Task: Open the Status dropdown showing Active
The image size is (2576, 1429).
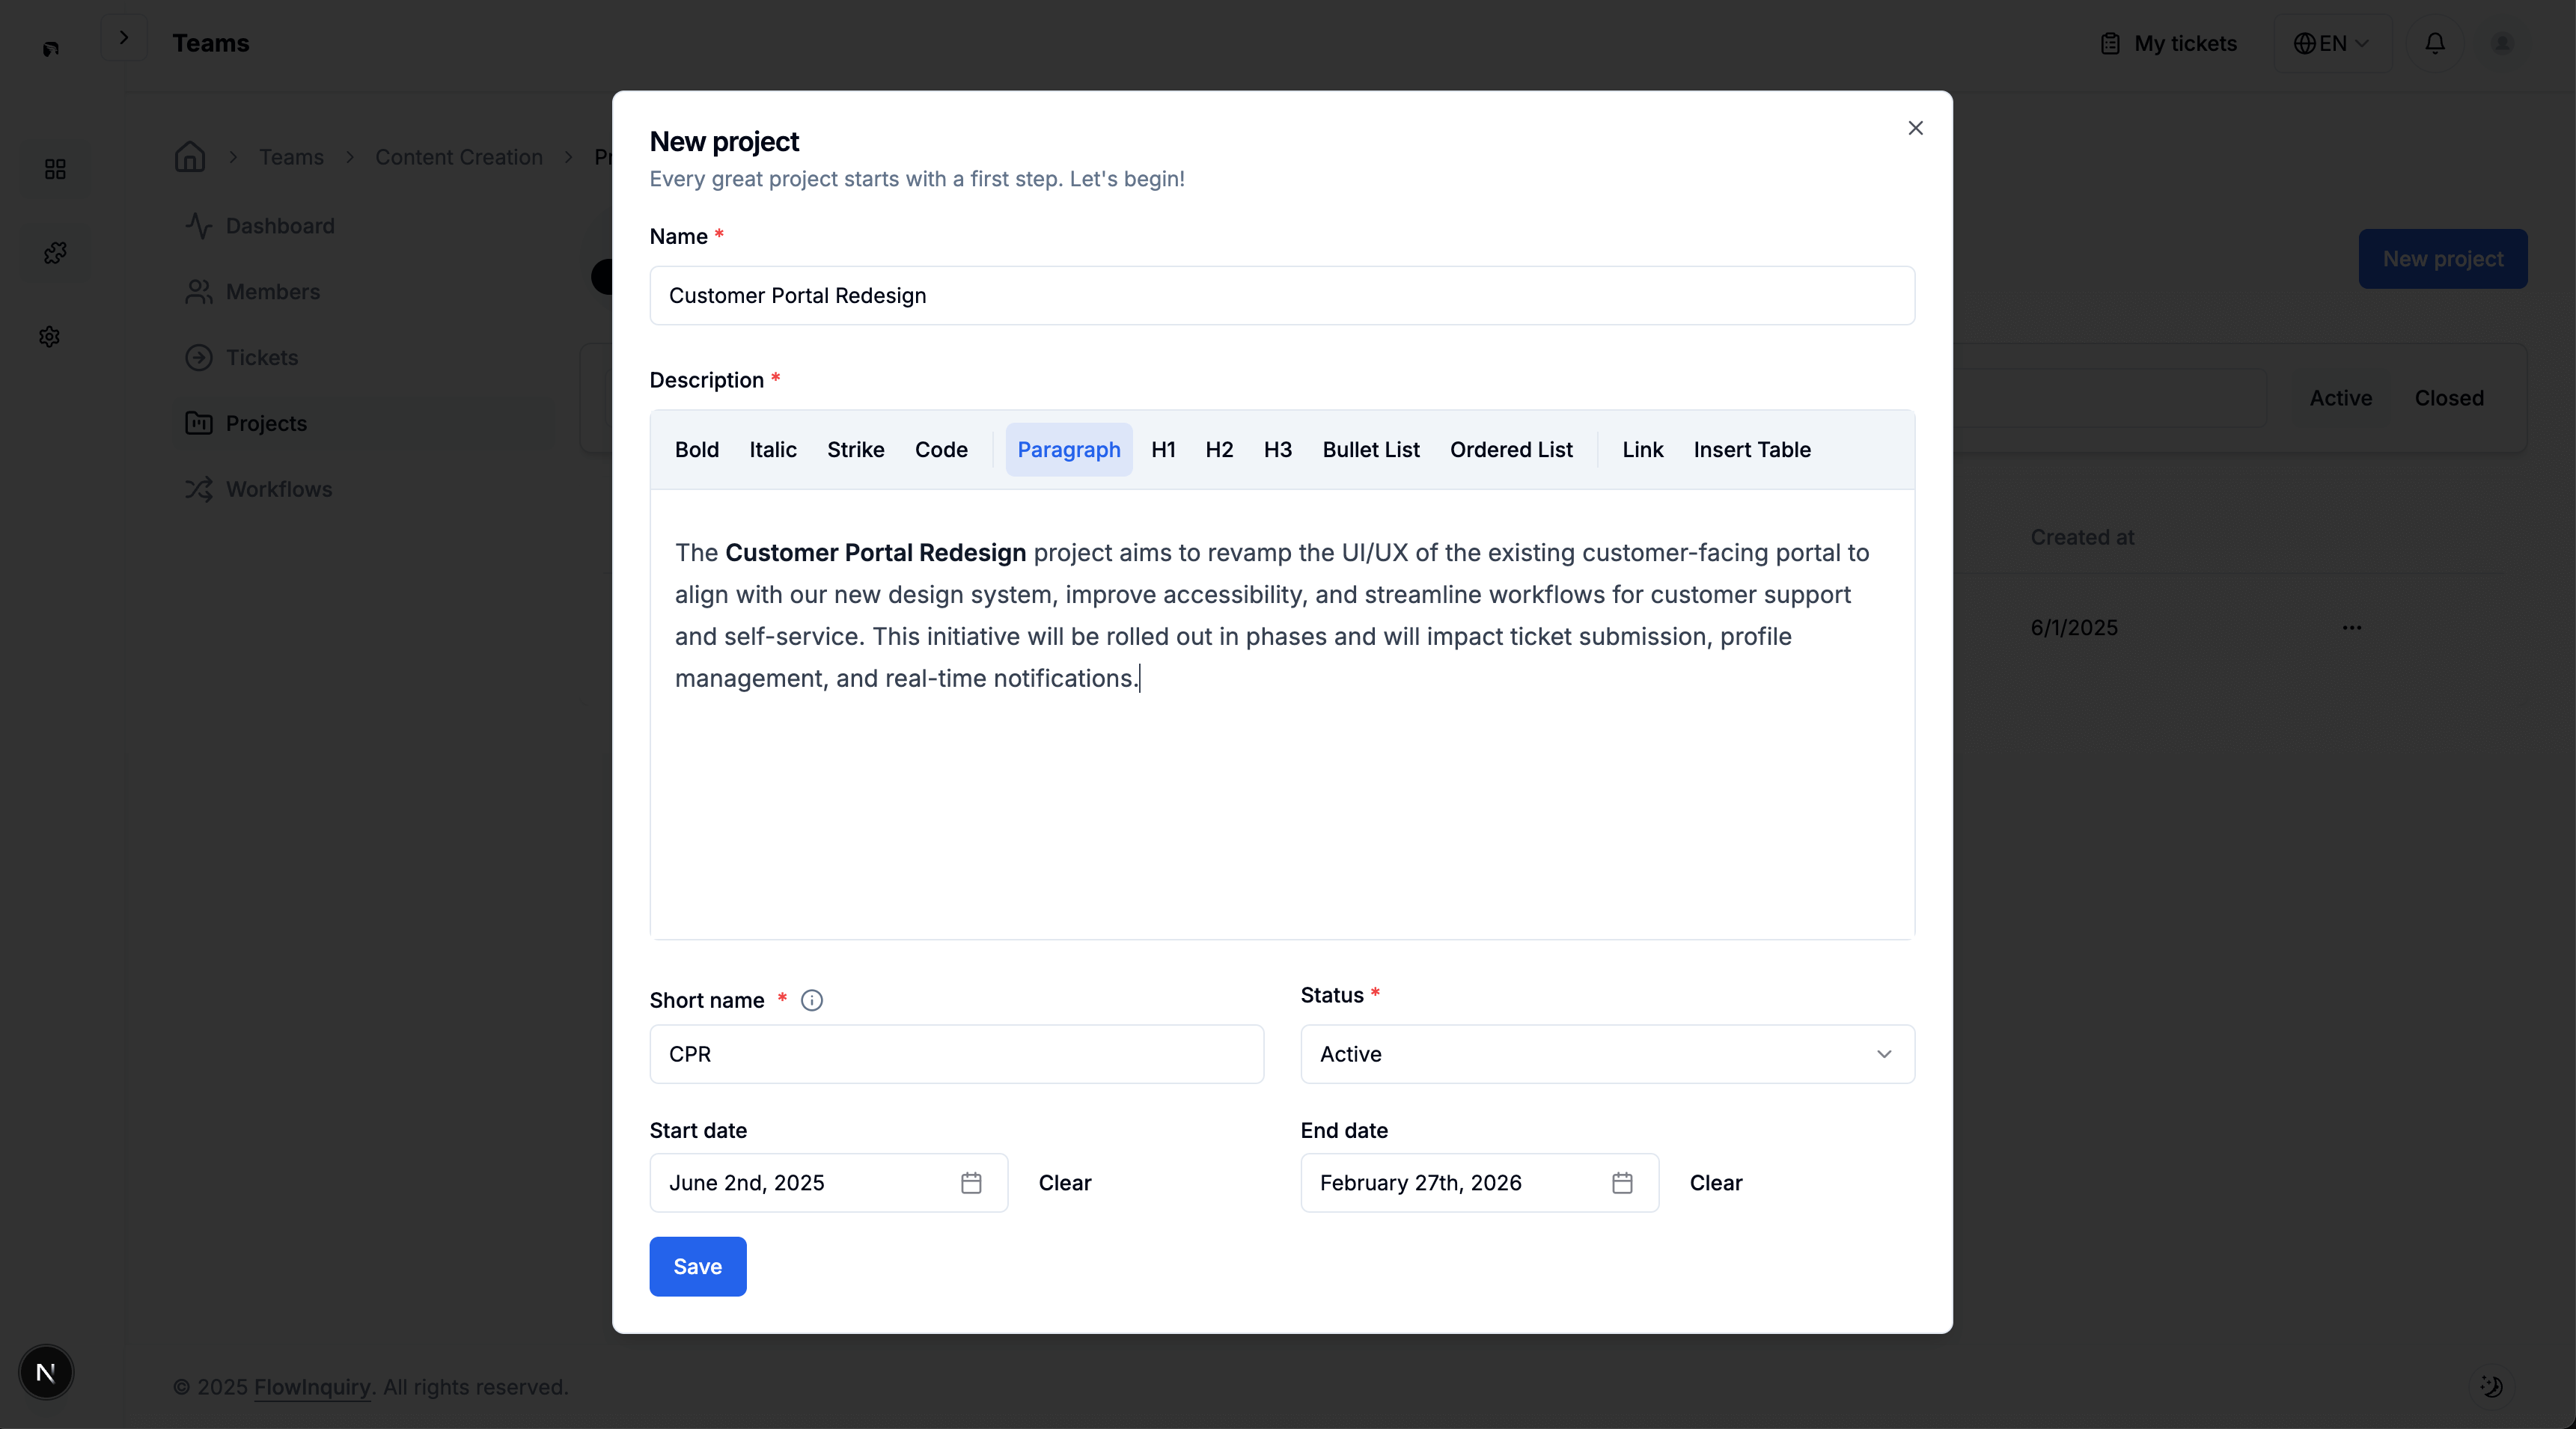Action: coord(1606,1054)
